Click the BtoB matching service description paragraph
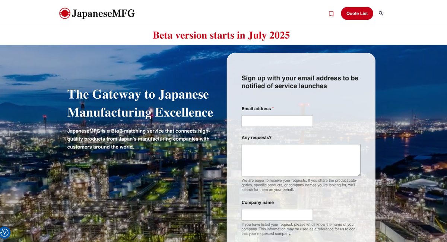This screenshot has width=447, height=242. point(139,139)
